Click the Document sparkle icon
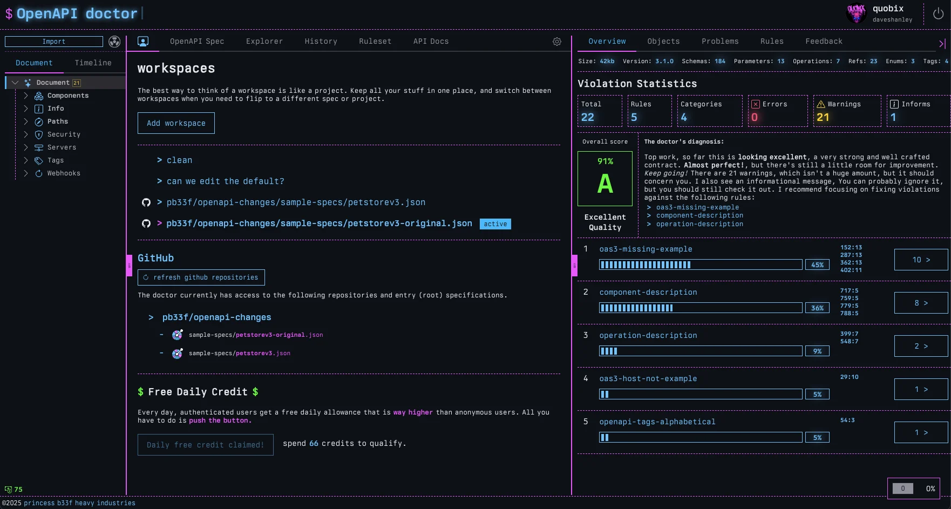The image size is (951, 509). click(28, 83)
